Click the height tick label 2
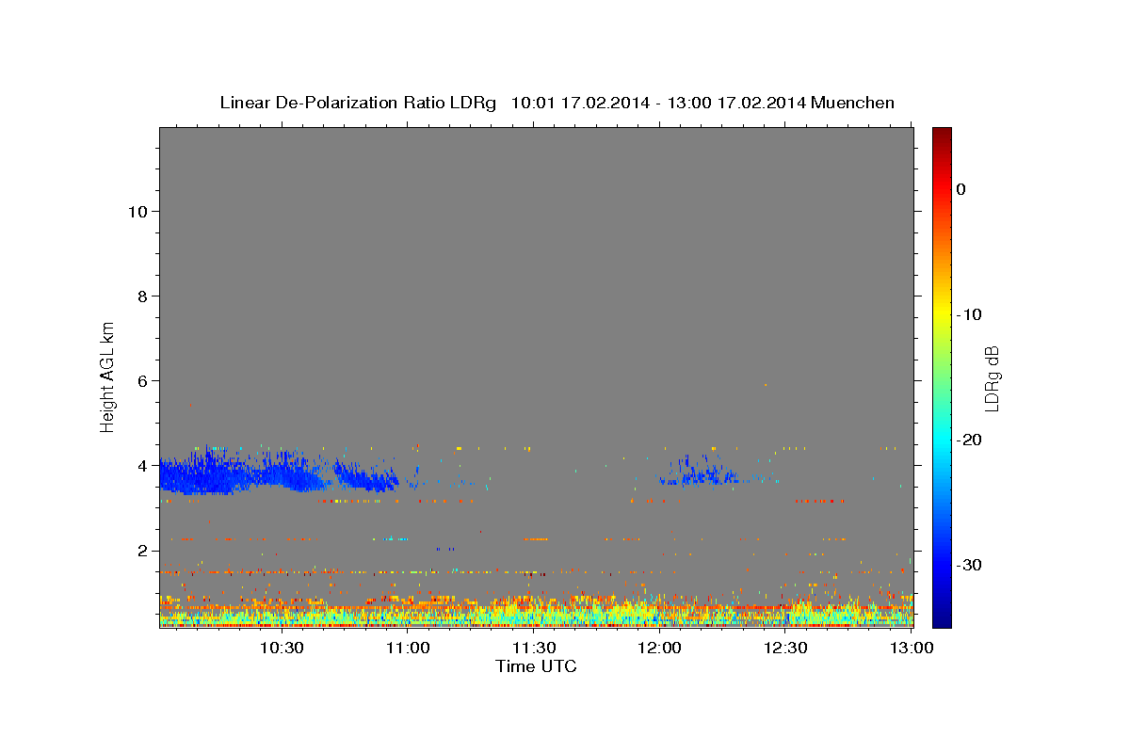The width and height of the screenshot is (1130, 753). pos(141,551)
